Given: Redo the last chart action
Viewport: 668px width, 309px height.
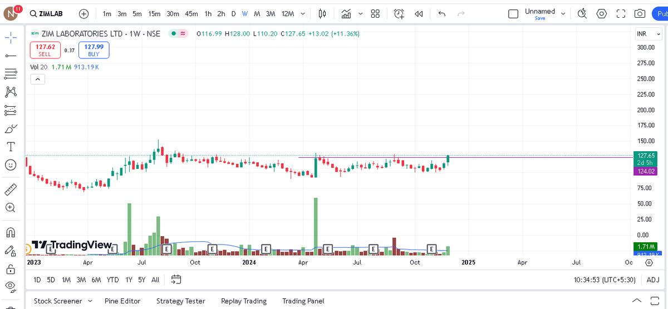Looking at the screenshot, I should 460,13.
